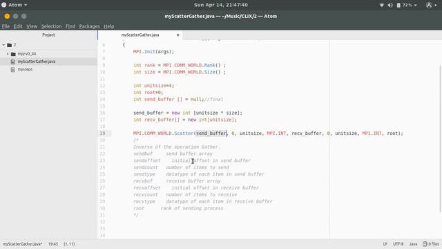
Task: Click line number 12 in the gutter
Action: click(x=102, y=86)
